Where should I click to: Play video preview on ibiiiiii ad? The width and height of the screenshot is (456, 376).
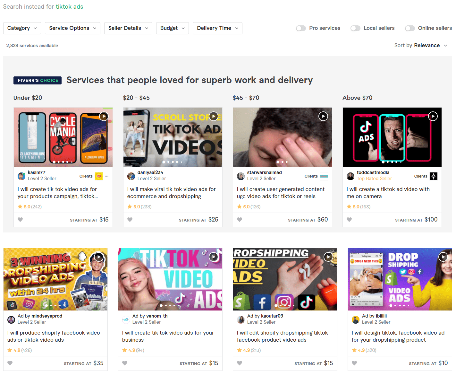tap(443, 257)
